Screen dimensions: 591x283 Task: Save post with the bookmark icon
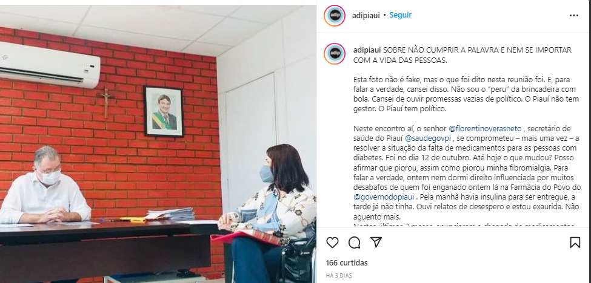click(x=575, y=242)
